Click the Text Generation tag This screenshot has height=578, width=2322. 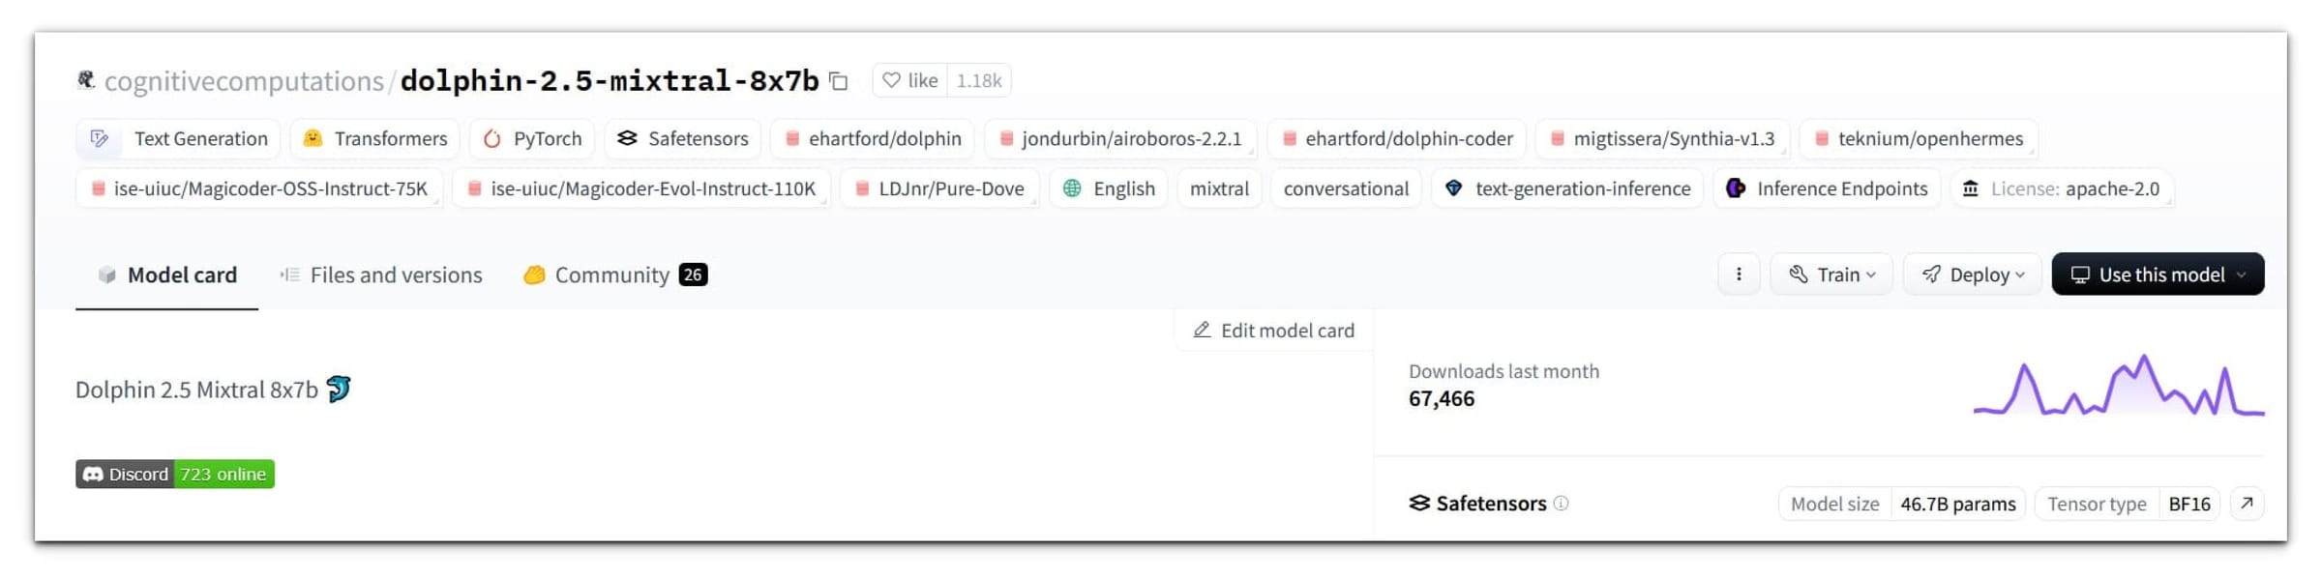click(x=179, y=139)
